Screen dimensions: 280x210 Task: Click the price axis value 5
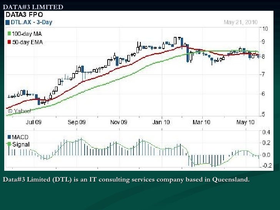point(263,114)
